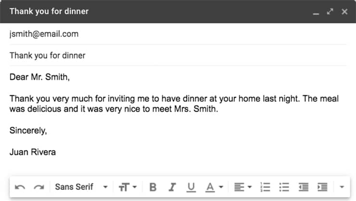356x201 pixels.
Task: Pop out compose window to full screen
Action: (x=330, y=12)
